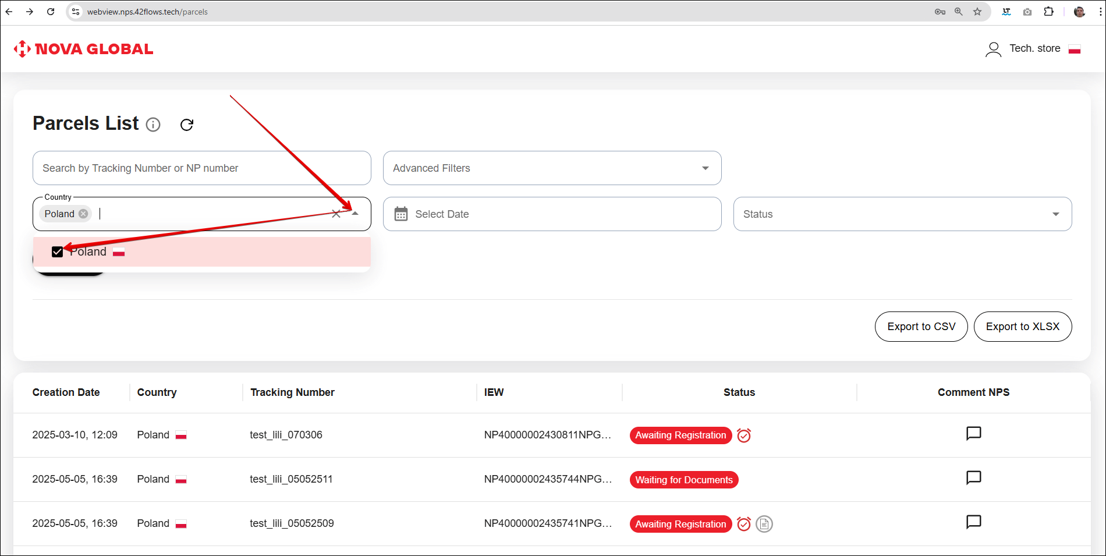
Task: Open comment icon for test_lili_05052511 parcel
Action: point(973,478)
